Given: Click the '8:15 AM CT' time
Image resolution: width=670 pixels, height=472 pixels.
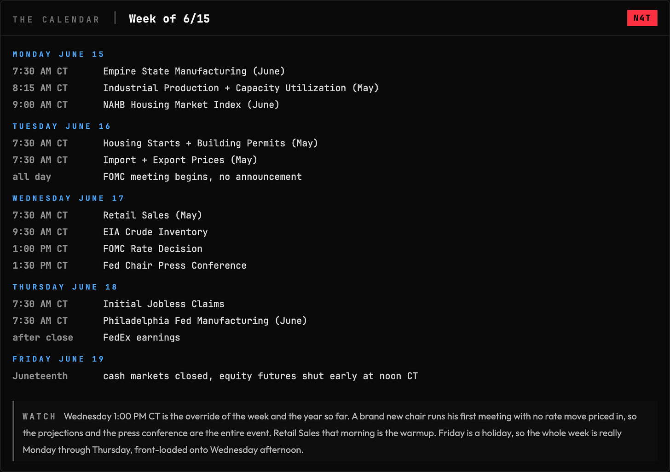Looking at the screenshot, I should (40, 88).
